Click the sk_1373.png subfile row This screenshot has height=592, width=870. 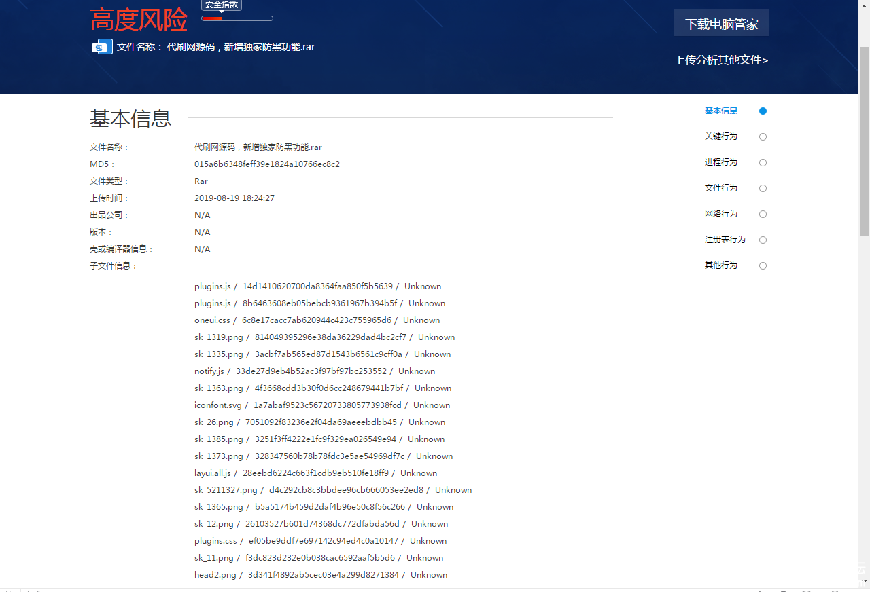pos(324,456)
